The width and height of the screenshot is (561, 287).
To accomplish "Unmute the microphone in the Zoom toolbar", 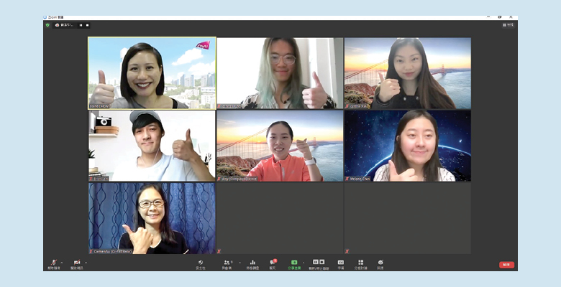I will click(53, 263).
